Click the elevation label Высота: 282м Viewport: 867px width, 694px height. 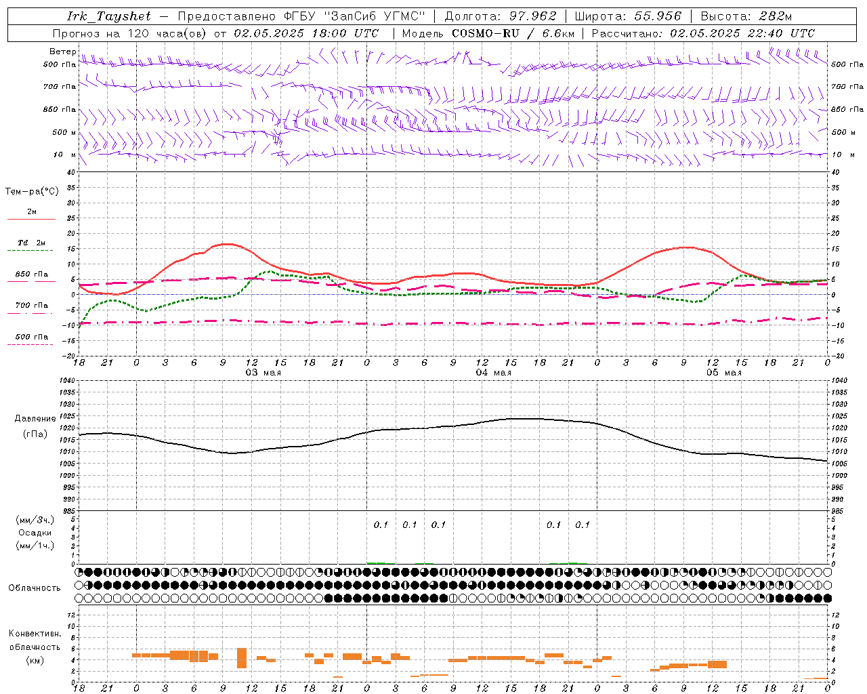point(746,16)
